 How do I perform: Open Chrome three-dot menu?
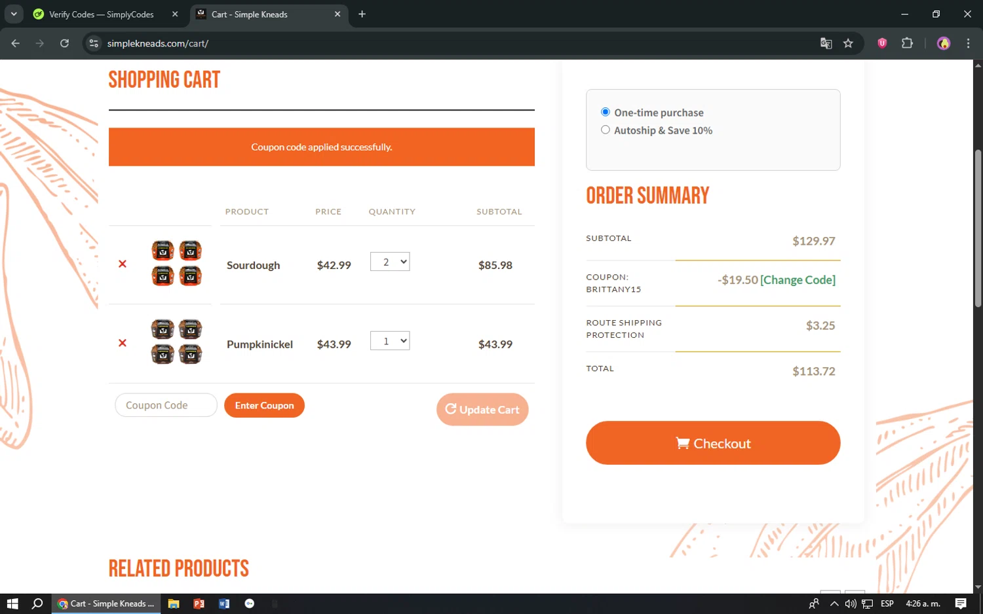(x=968, y=43)
